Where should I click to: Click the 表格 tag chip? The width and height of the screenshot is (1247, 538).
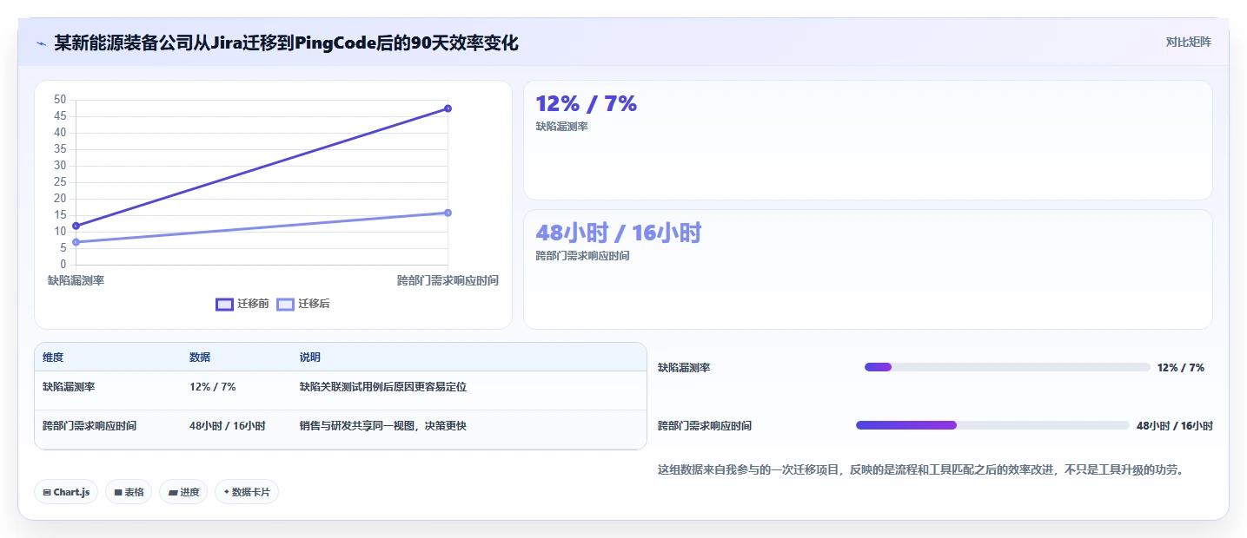click(129, 492)
